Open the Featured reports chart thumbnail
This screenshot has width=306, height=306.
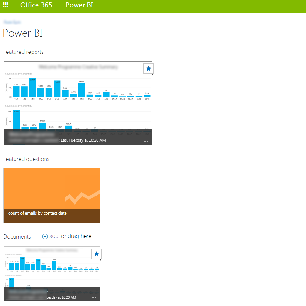78,103
